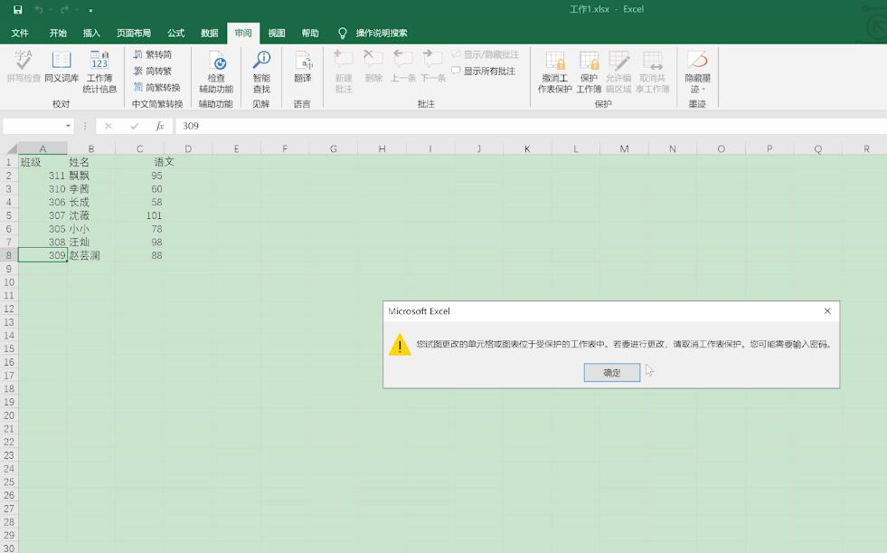Image resolution: width=887 pixels, height=553 pixels.
Task: Click the 拼写检查 spell check icon
Action: click(24, 67)
